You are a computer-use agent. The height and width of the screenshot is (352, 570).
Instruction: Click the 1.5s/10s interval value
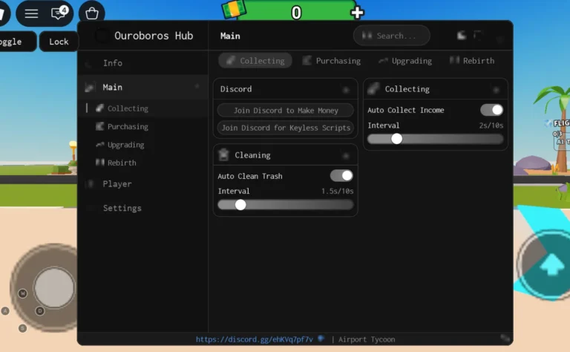[338, 192]
